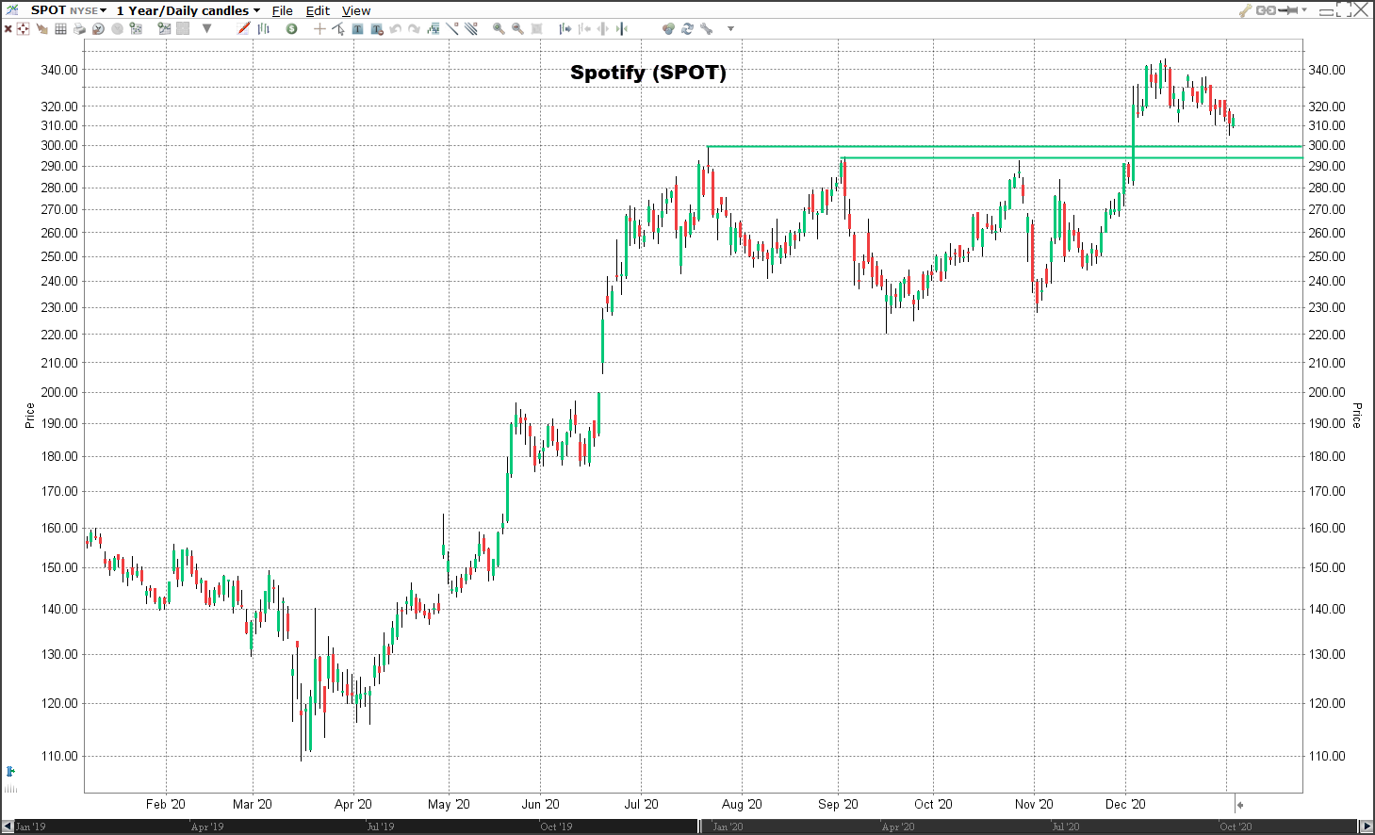Click the zoom out magnifier icon
This screenshot has height=835, width=1375.
[517, 29]
